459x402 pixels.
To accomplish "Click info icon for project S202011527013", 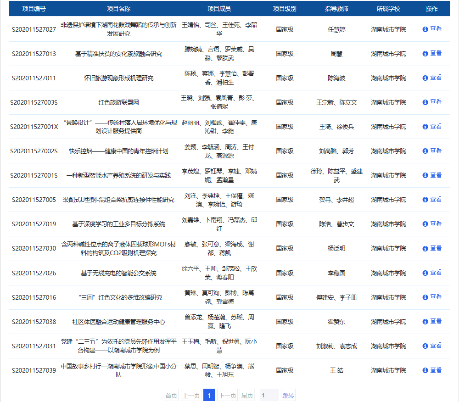I will click(425, 53).
